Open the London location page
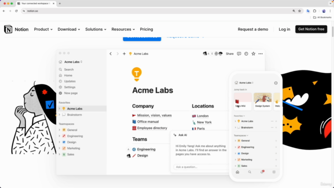Viewport: 334px width, 188px height. (x=200, y=116)
